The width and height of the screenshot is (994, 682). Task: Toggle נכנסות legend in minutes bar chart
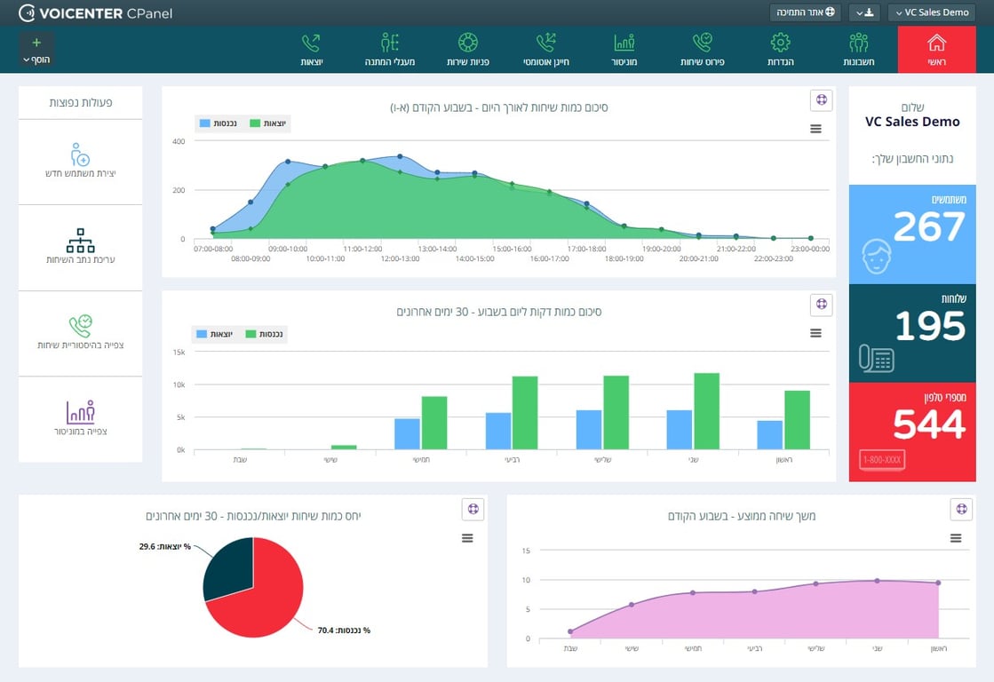(265, 334)
